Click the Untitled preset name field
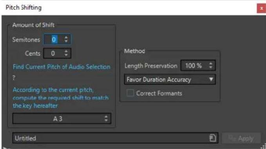This screenshot has width=266, height=149. 110,138
